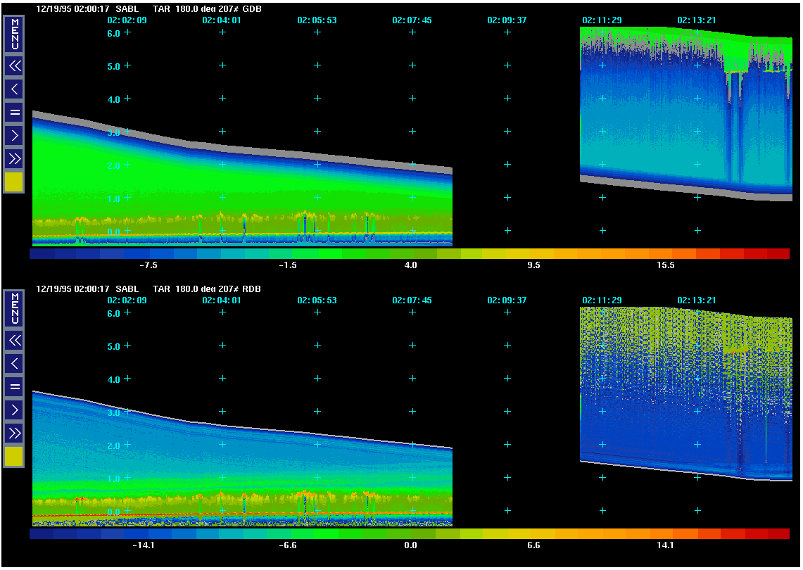Click the single-left arrow in the GDB panel
The width and height of the screenshot is (803, 570).
(14, 89)
